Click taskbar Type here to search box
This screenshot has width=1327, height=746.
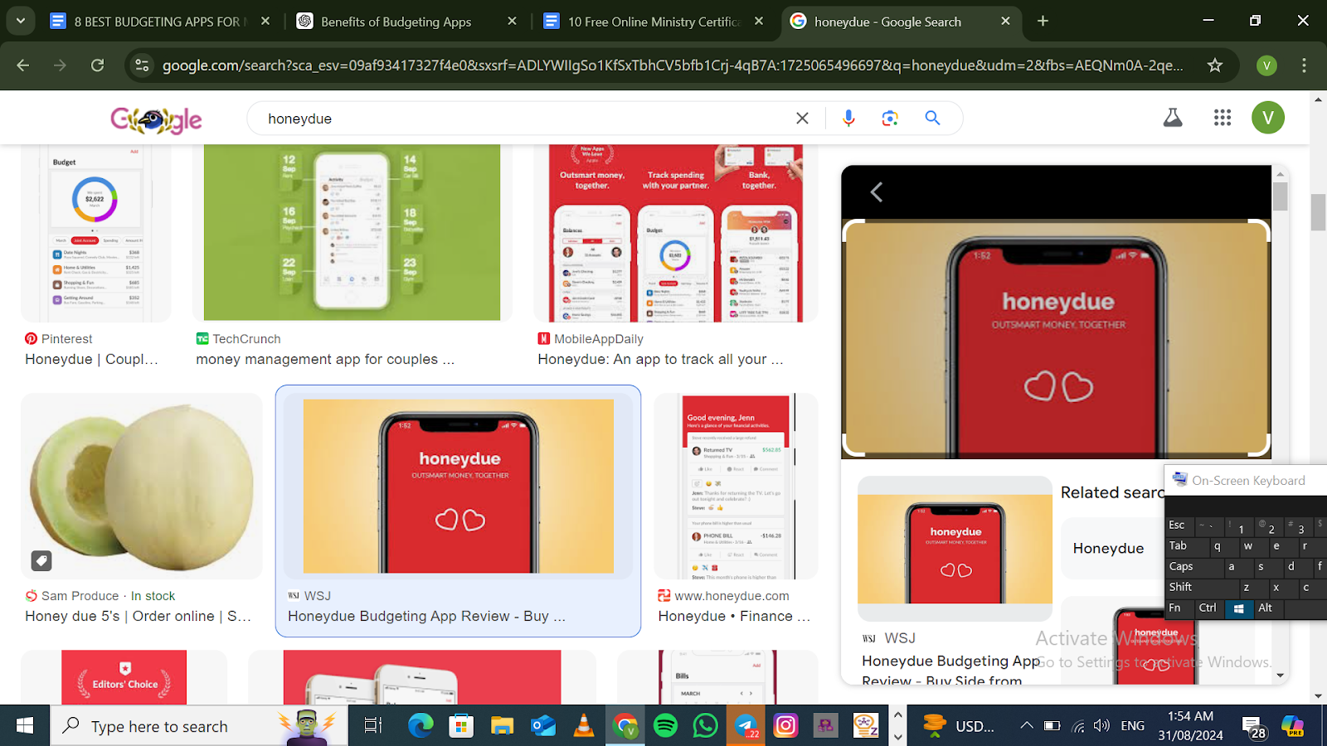(x=199, y=726)
